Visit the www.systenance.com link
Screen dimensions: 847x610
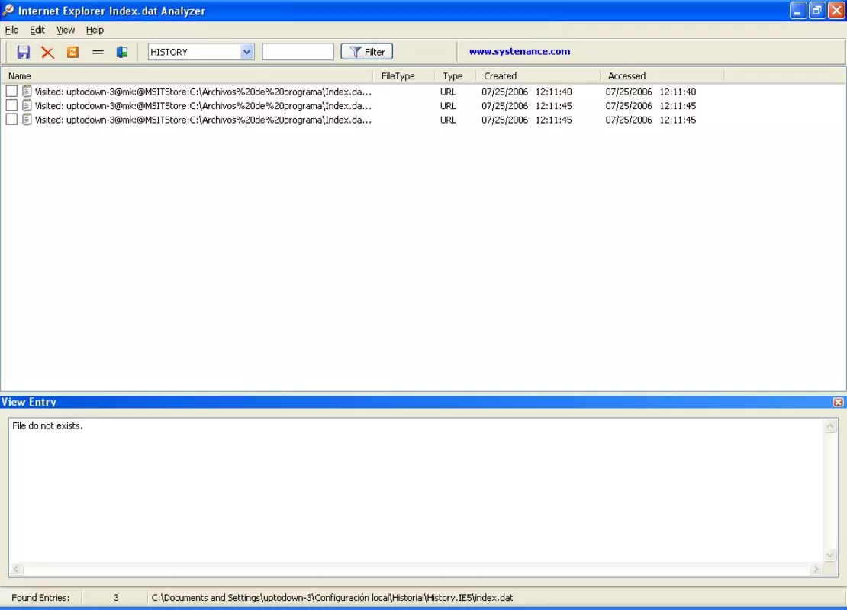pyautogui.click(x=520, y=51)
